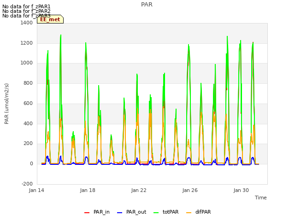
Task: Click the PAR (umol/m2/s) y-axis title
Action: pos(6,104)
